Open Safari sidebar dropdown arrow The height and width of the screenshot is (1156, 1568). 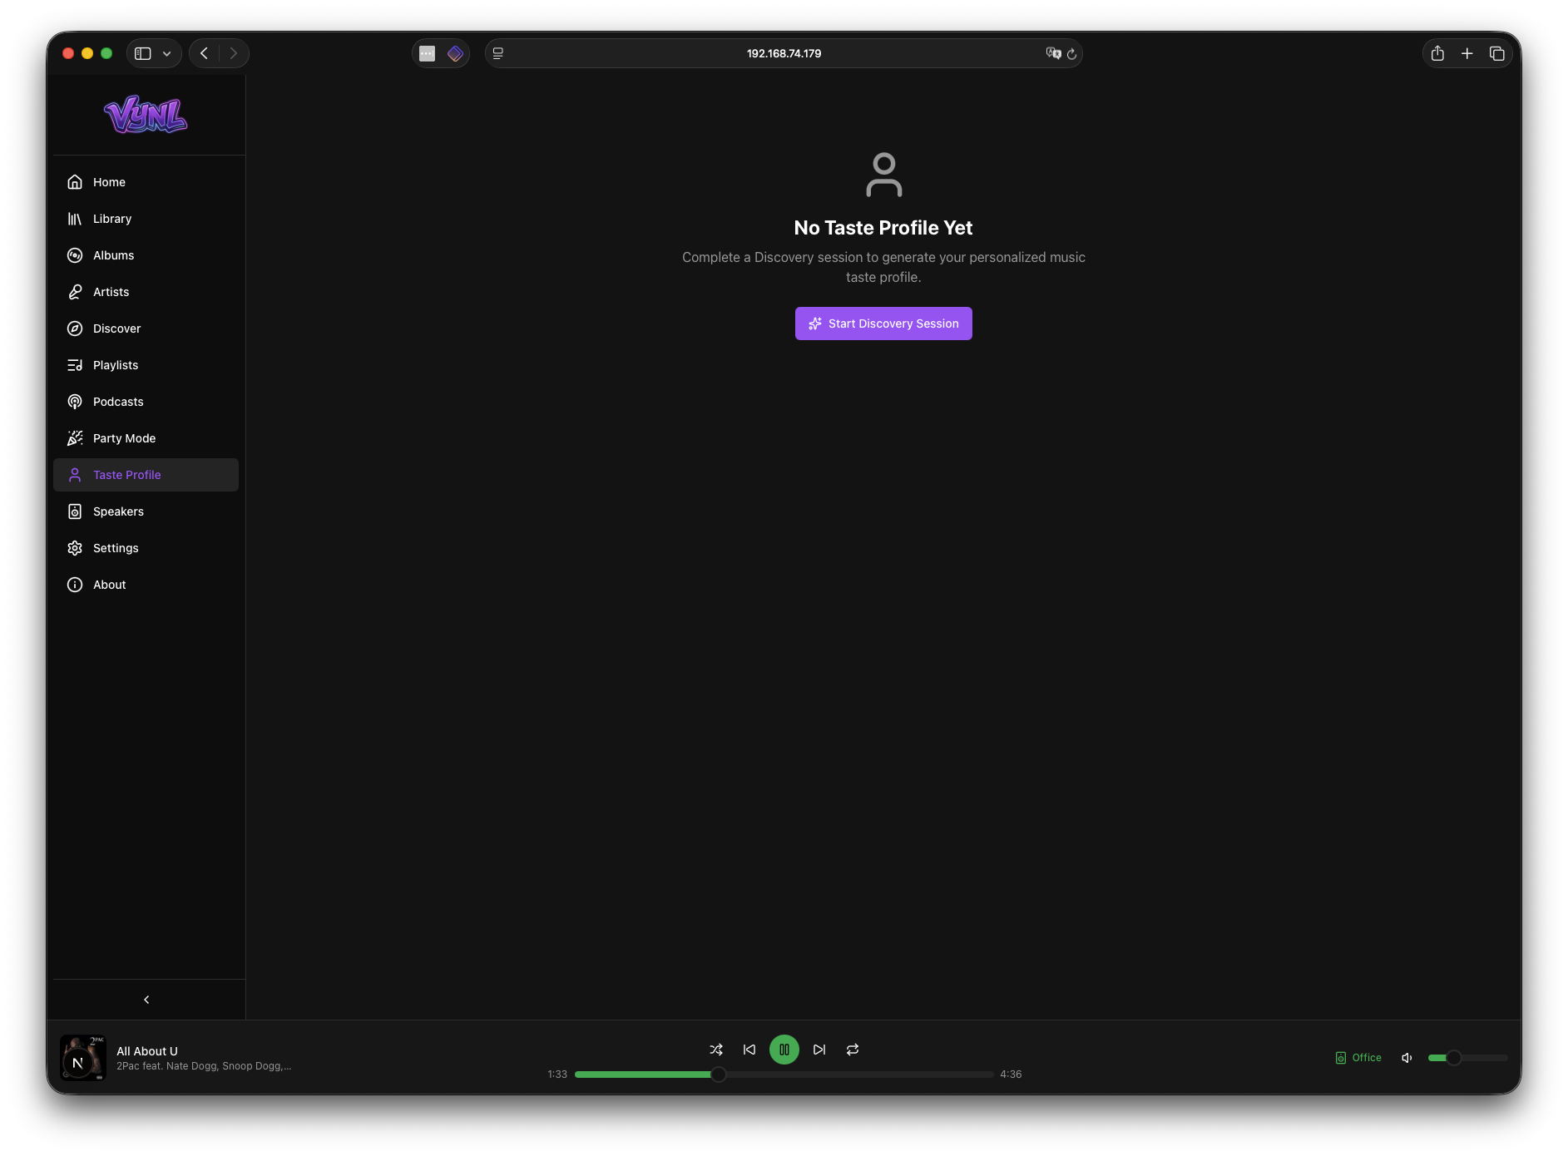(x=167, y=54)
